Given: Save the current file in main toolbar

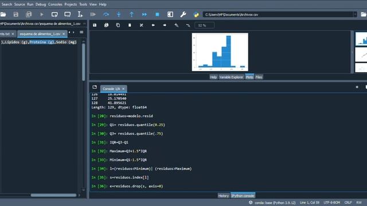Looking at the screenshot, I should (x=16, y=14).
